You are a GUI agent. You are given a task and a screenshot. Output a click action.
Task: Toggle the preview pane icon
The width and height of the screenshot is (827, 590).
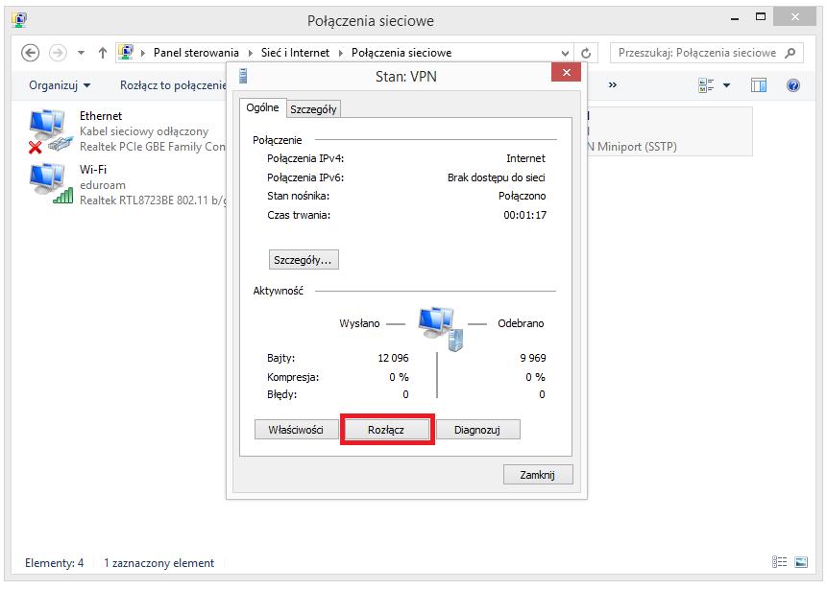pos(759,85)
